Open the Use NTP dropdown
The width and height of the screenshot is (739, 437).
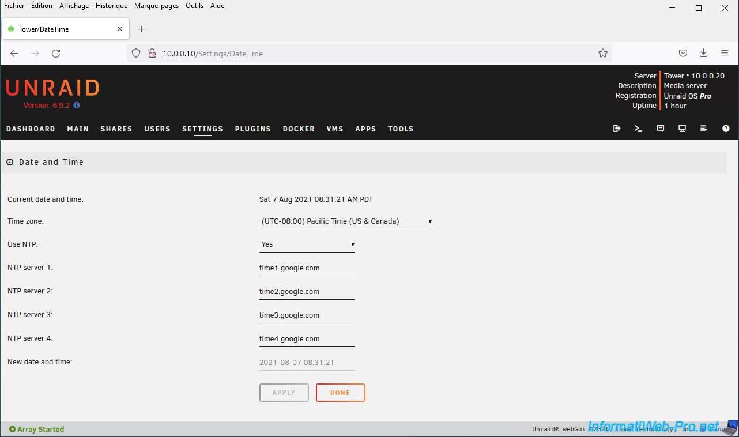(307, 244)
